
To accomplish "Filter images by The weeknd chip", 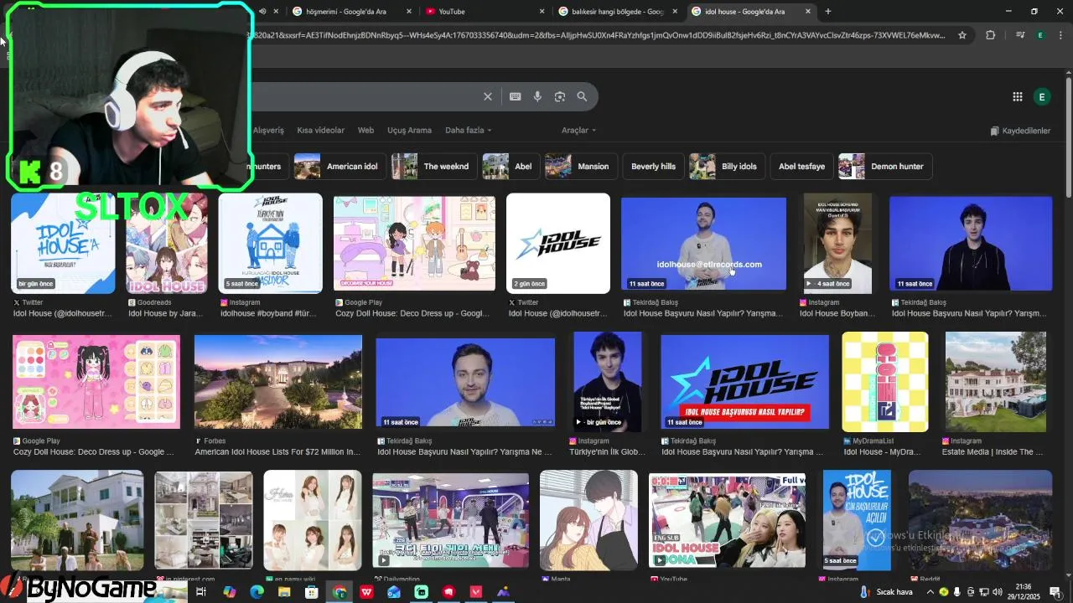I will click(433, 167).
